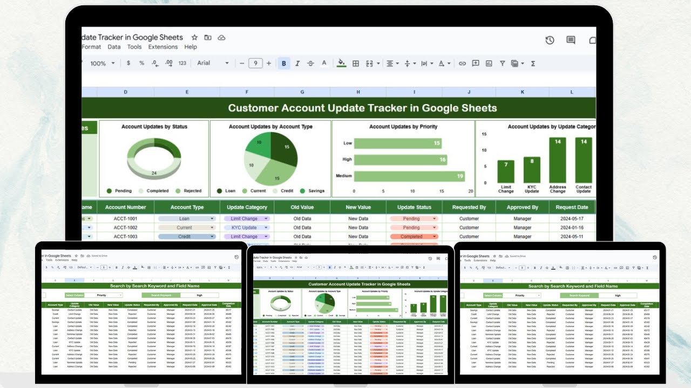Open Completed status dropdown for ACCT-1003
Screen dimensions: 691x388
point(414,237)
